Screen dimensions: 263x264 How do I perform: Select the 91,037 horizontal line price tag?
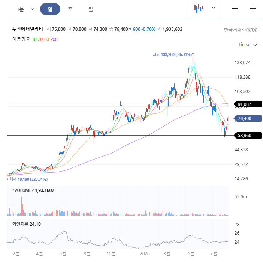248,104
